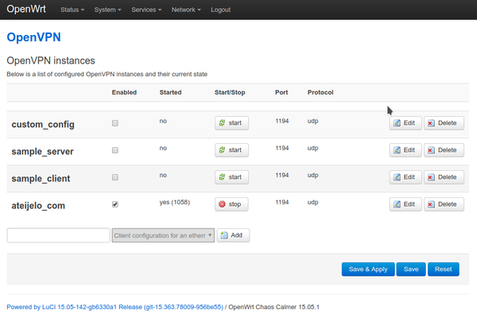Open the System menu
The image size is (477, 318).
point(107,10)
